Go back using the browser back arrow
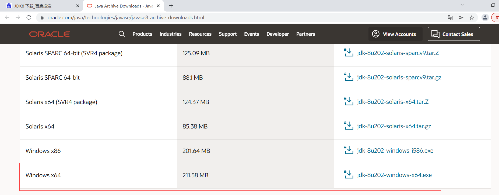499x195 pixels. pos(7,17)
